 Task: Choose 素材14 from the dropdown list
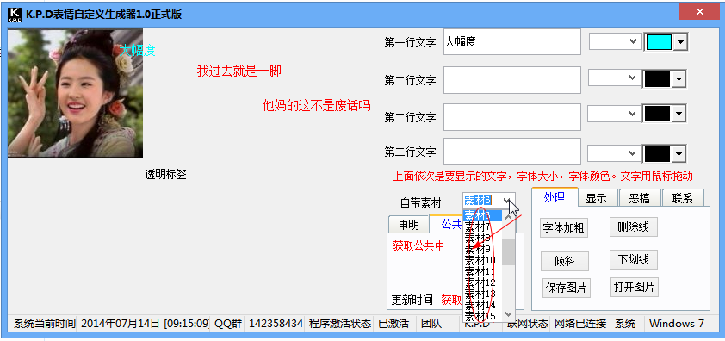coord(483,305)
